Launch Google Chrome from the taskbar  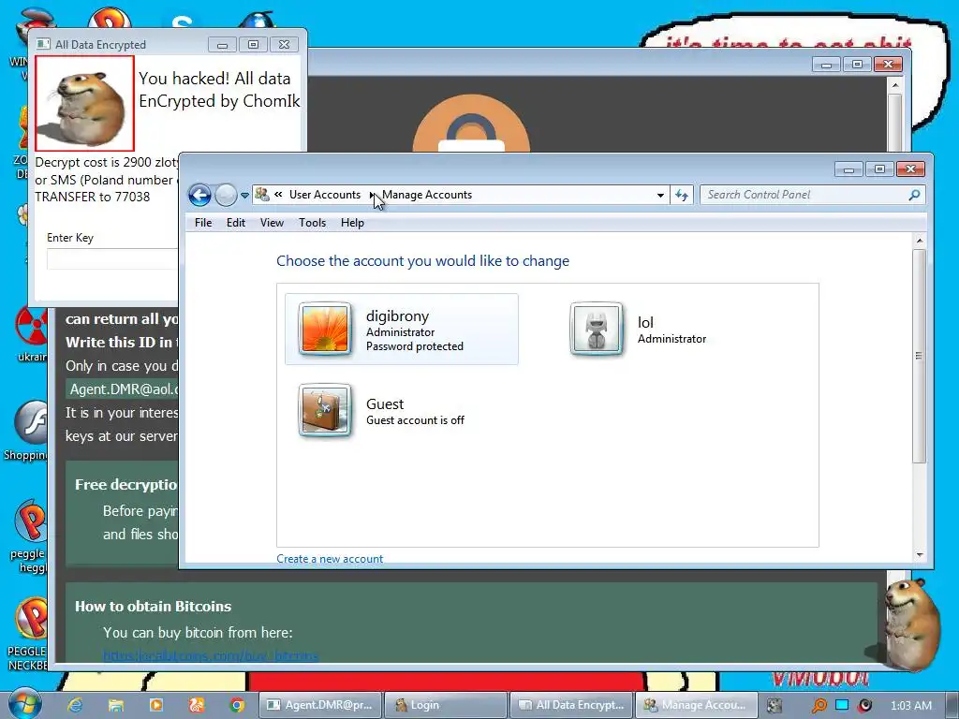point(237,705)
